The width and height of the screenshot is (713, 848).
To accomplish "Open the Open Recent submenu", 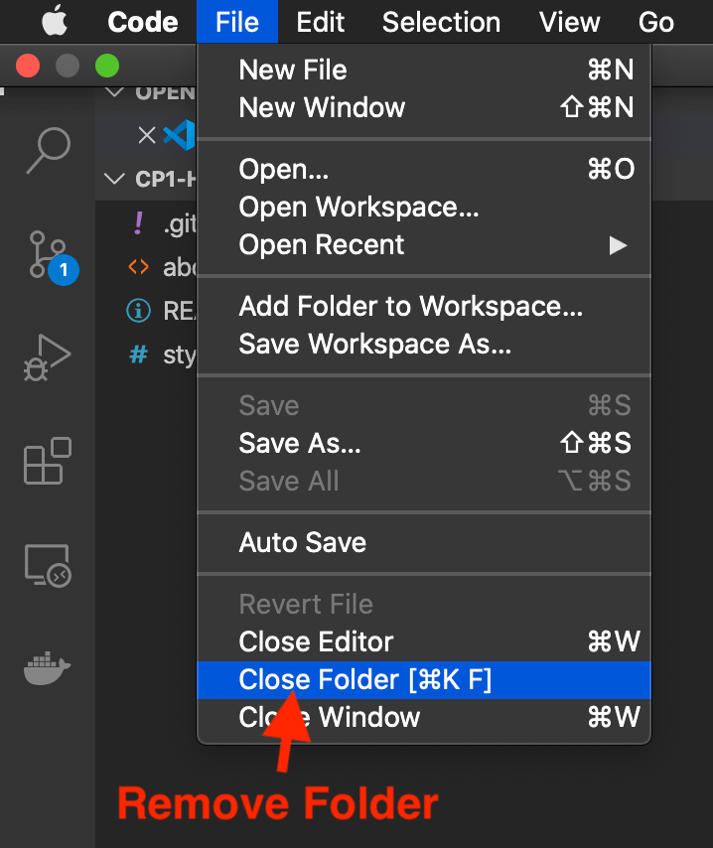I will click(x=320, y=244).
